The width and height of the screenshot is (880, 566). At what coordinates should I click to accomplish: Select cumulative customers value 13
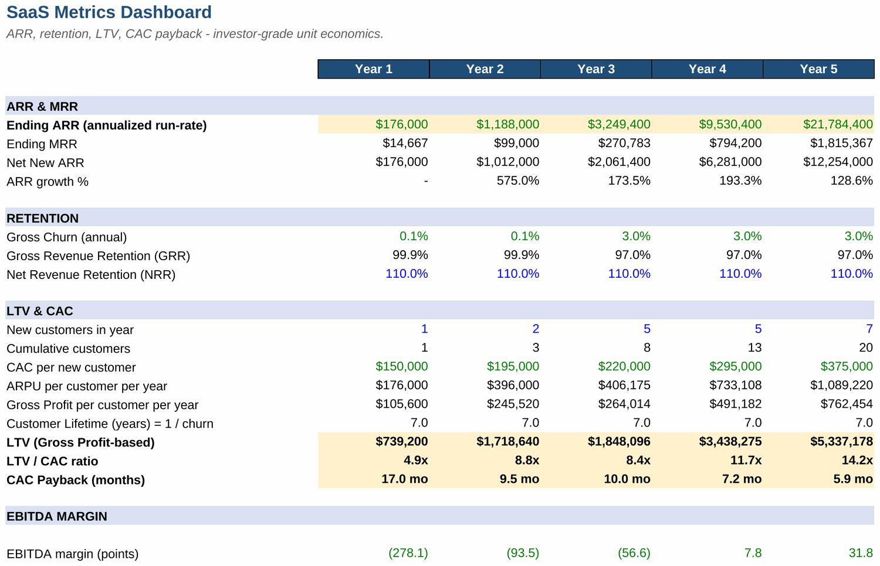click(x=708, y=347)
